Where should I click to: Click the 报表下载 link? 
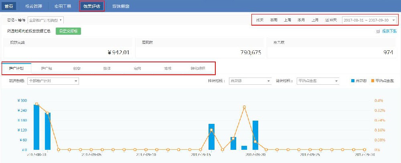click(389, 31)
